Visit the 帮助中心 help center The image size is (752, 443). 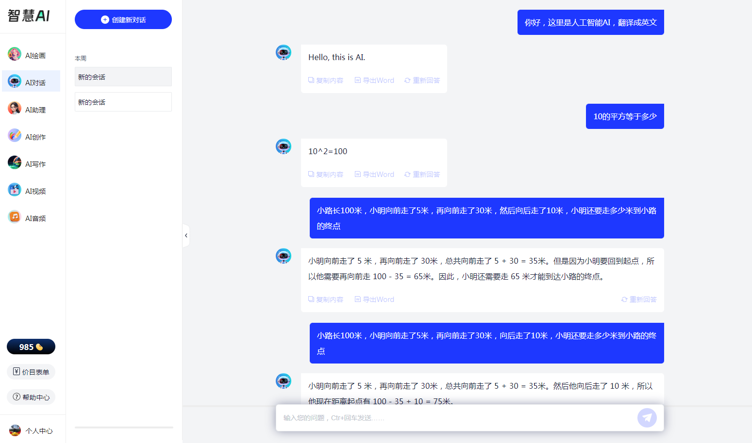point(31,396)
